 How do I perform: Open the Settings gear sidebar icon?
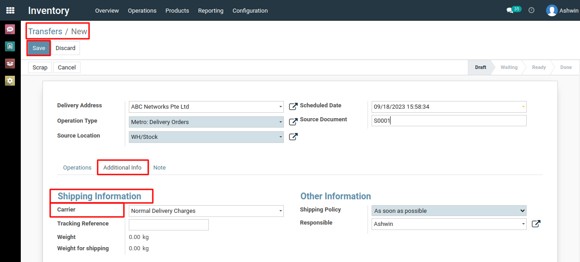(10, 81)
